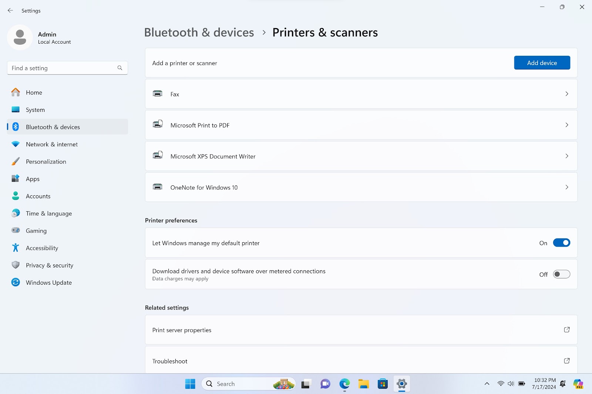Click the Apps icon in sidebar

point(16,179)
